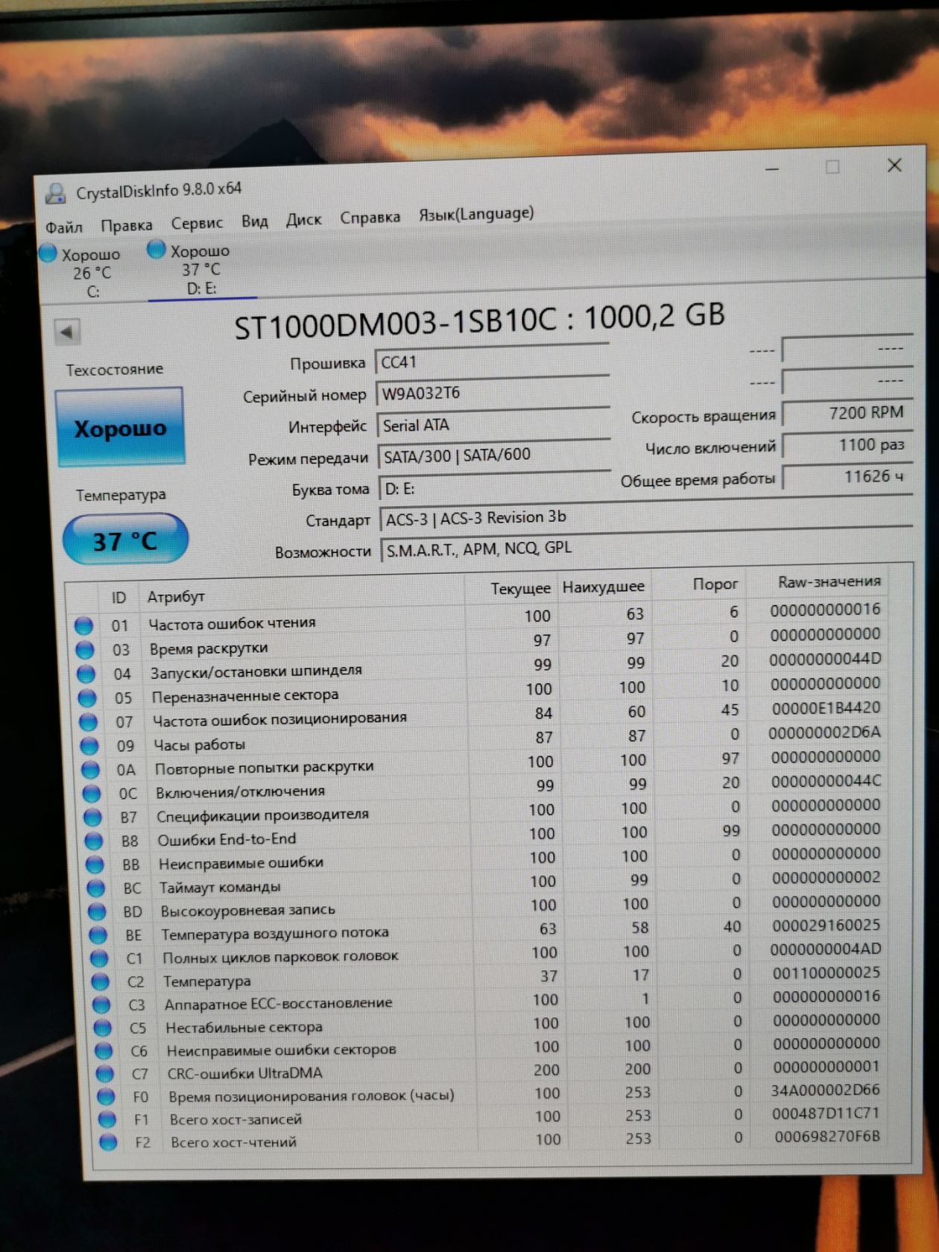This screenshot has width=939, height=1252.
Task: Click the Raw-значения column header
Action: pyautogui.click(x=829, y=581)
